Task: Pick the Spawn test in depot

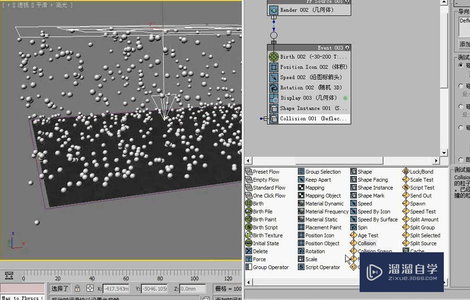Action: 414,204
